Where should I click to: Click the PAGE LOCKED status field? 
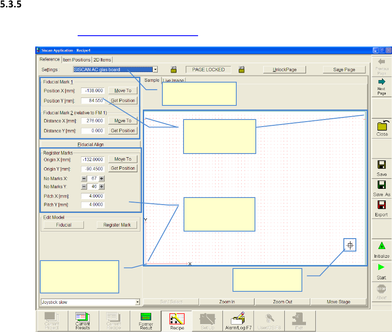point(208,69)
